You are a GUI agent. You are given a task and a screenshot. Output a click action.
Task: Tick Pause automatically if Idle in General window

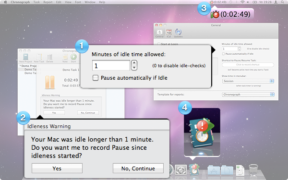[x=223, y=54]
